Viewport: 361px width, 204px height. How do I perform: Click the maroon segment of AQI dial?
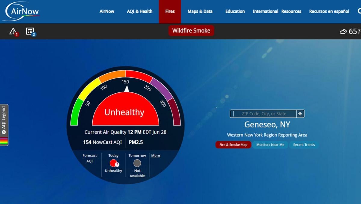coord(174,112)
